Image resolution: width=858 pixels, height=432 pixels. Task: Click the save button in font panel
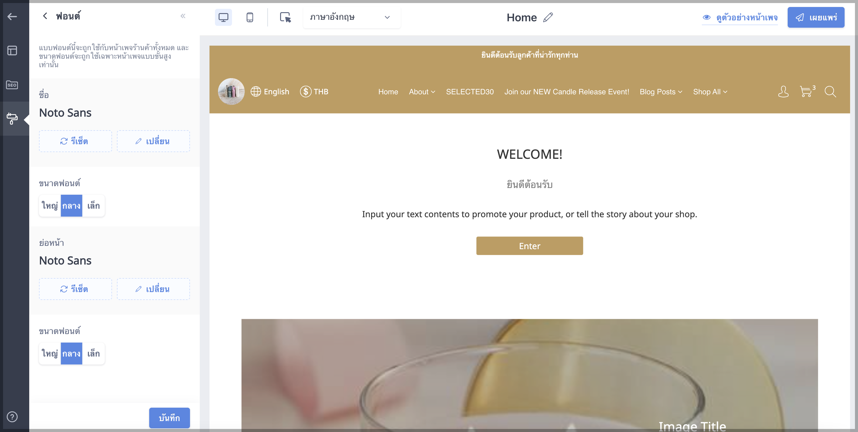tap(169, 418)
